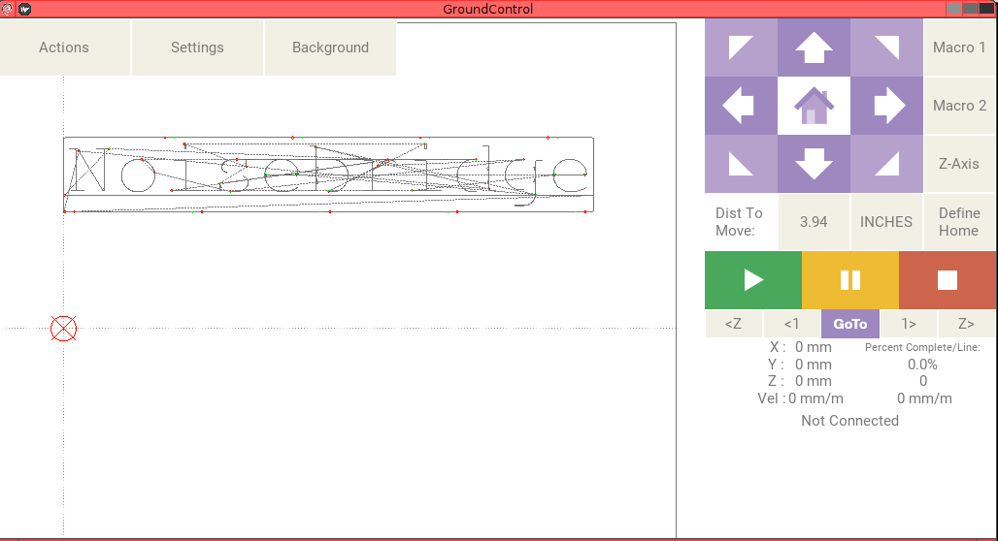Toggle the units with the INCHES button
Image resolution: width=998 pixels, height=541 pixels.
click(886, 221)
